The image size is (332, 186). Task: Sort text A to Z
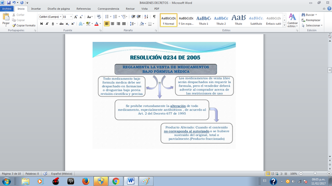tap(146, 17)
